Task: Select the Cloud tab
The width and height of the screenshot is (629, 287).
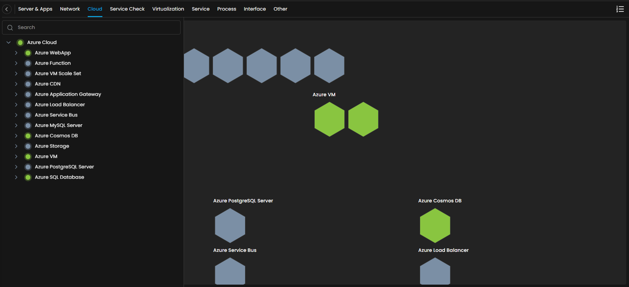Action: click(x=95, y=9)
